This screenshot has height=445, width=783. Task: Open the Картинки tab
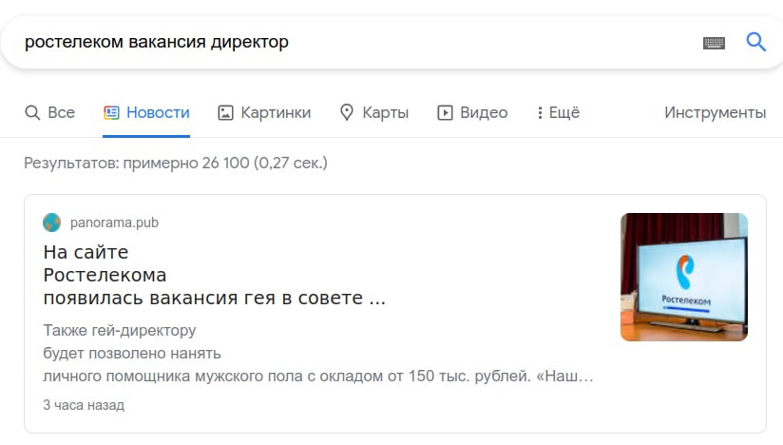pyautogui.click(x=264, y=112)
